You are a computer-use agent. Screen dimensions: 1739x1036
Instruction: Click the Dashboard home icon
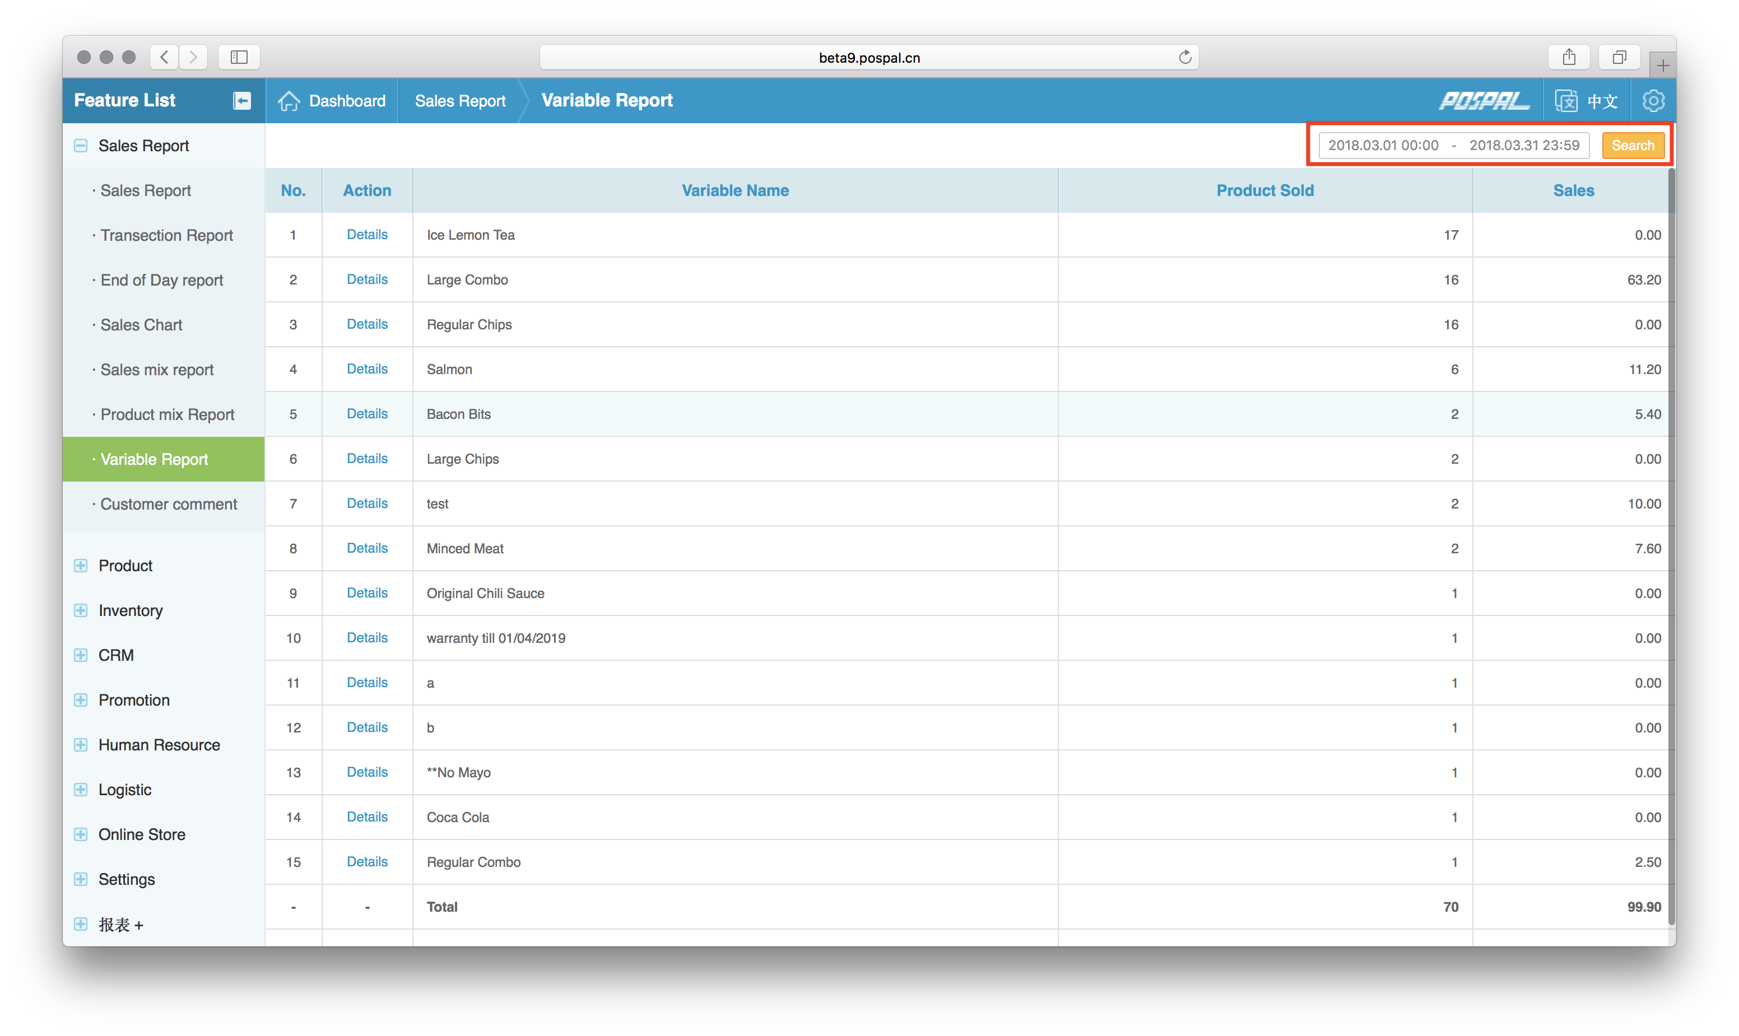click(x=289, y=101)
